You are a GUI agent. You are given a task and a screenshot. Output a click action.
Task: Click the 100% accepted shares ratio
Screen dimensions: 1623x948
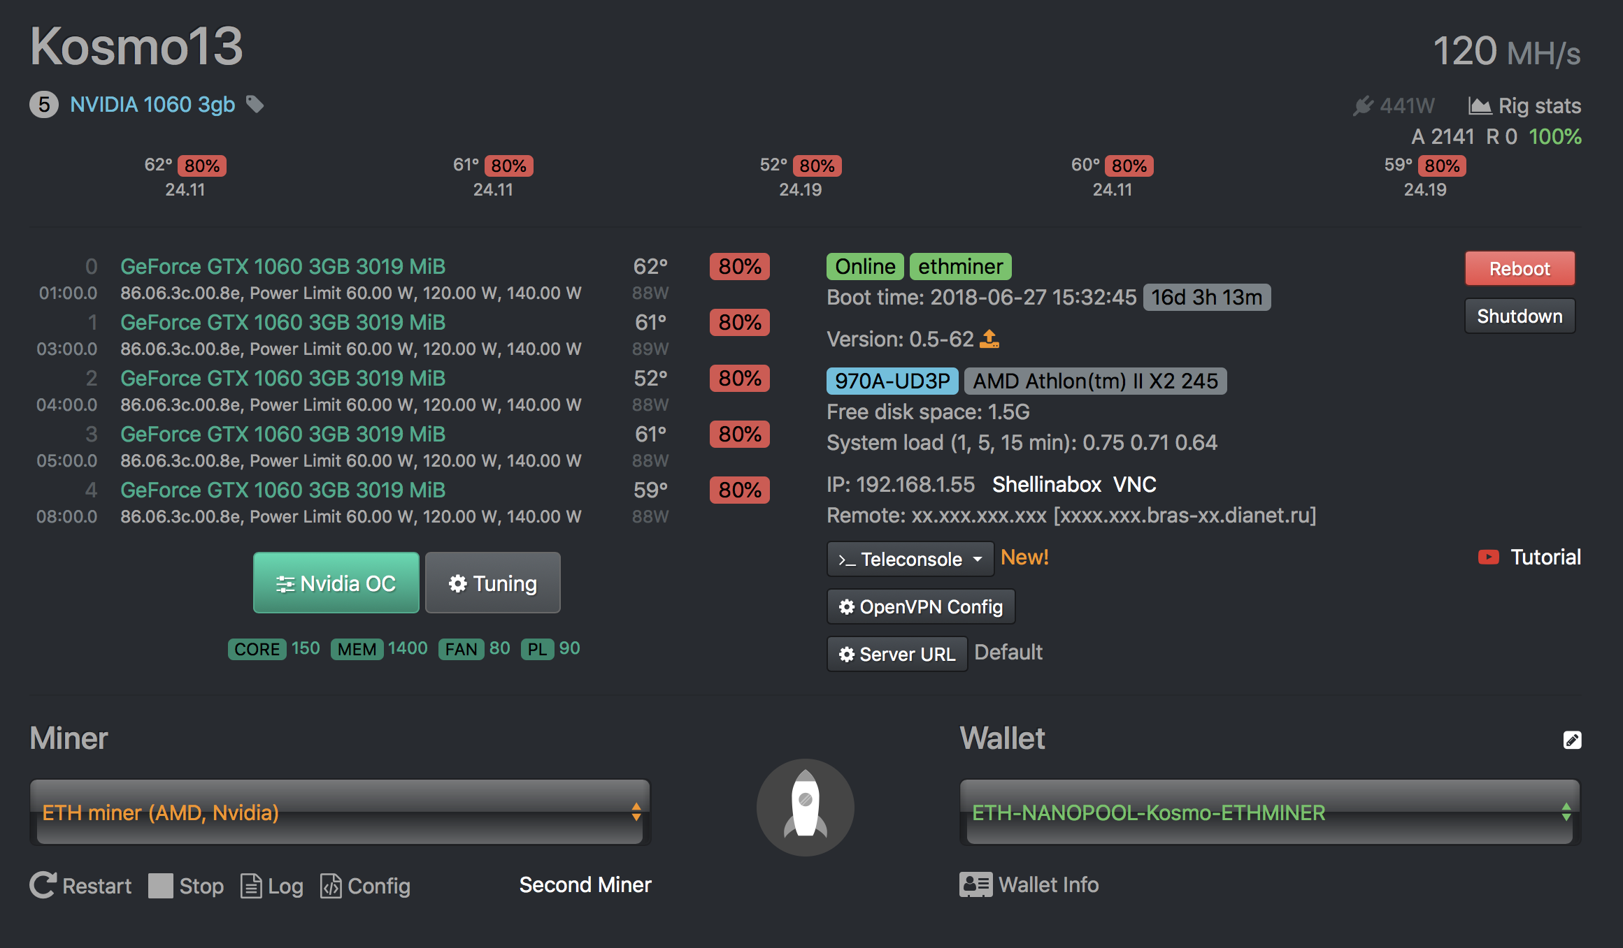pyautogui.click(x=1555, y=136)
